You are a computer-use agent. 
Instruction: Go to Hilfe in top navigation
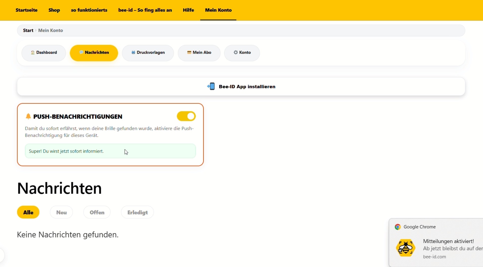188,10
